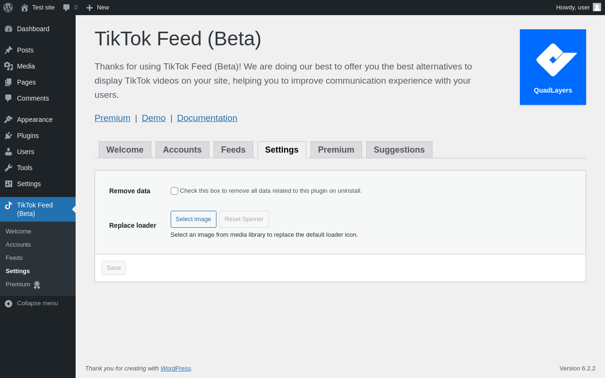Click the Plugins plug icon
Viewport: 605px width, 378px height.
[9, 136]
